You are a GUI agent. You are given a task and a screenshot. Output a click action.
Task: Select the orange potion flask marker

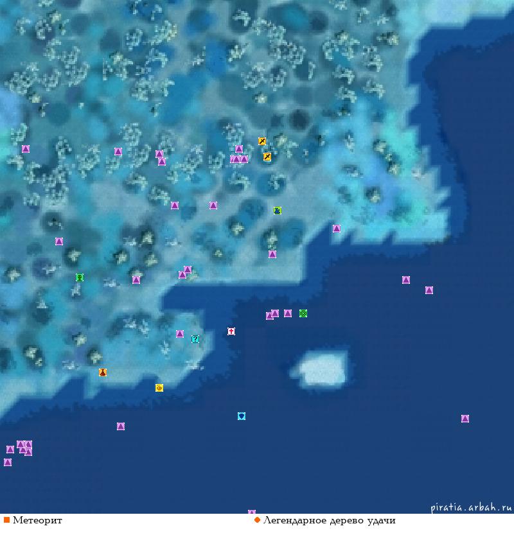[103, 372]
